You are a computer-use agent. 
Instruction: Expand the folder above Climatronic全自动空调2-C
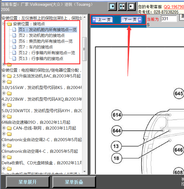[x=4, y=134]
